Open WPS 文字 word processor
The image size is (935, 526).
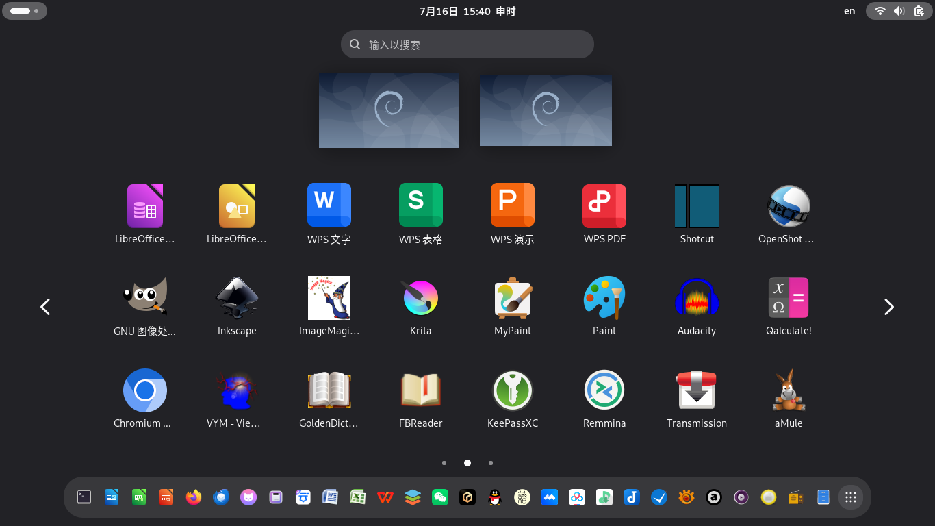click(329, 205)
